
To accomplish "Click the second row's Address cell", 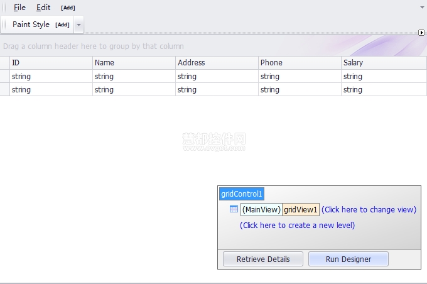I will 217,89.
